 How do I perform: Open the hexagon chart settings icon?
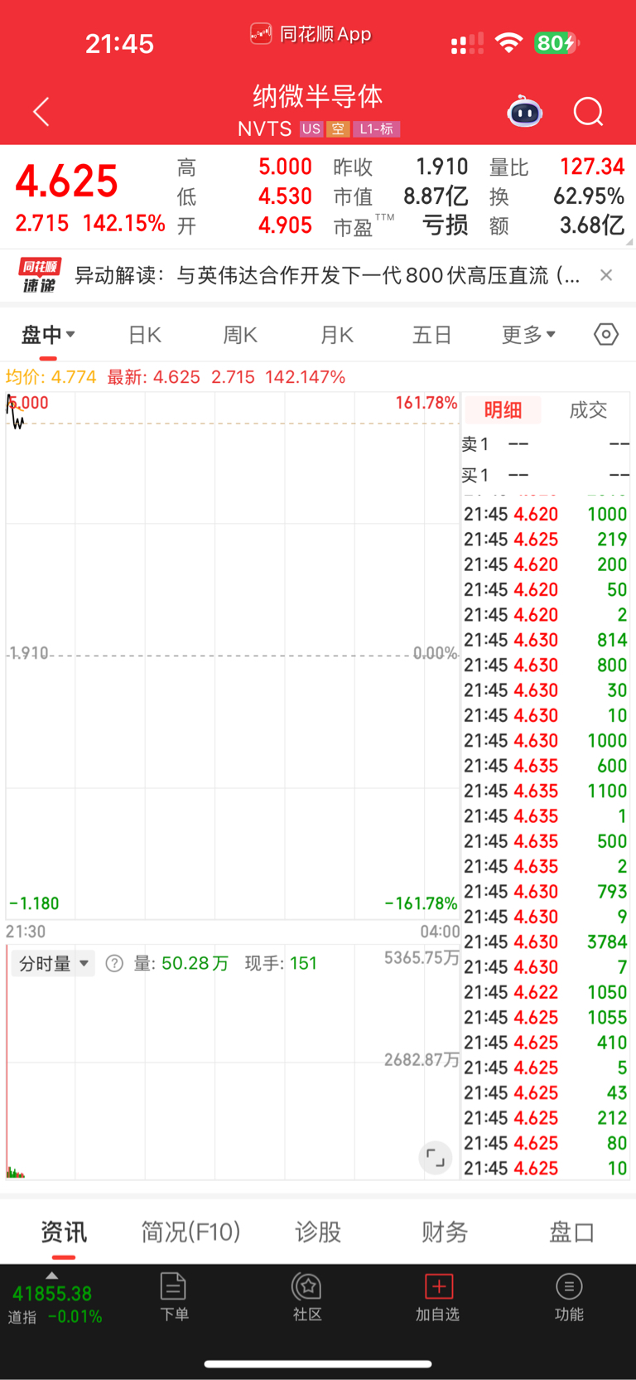(x=606, y=335)
